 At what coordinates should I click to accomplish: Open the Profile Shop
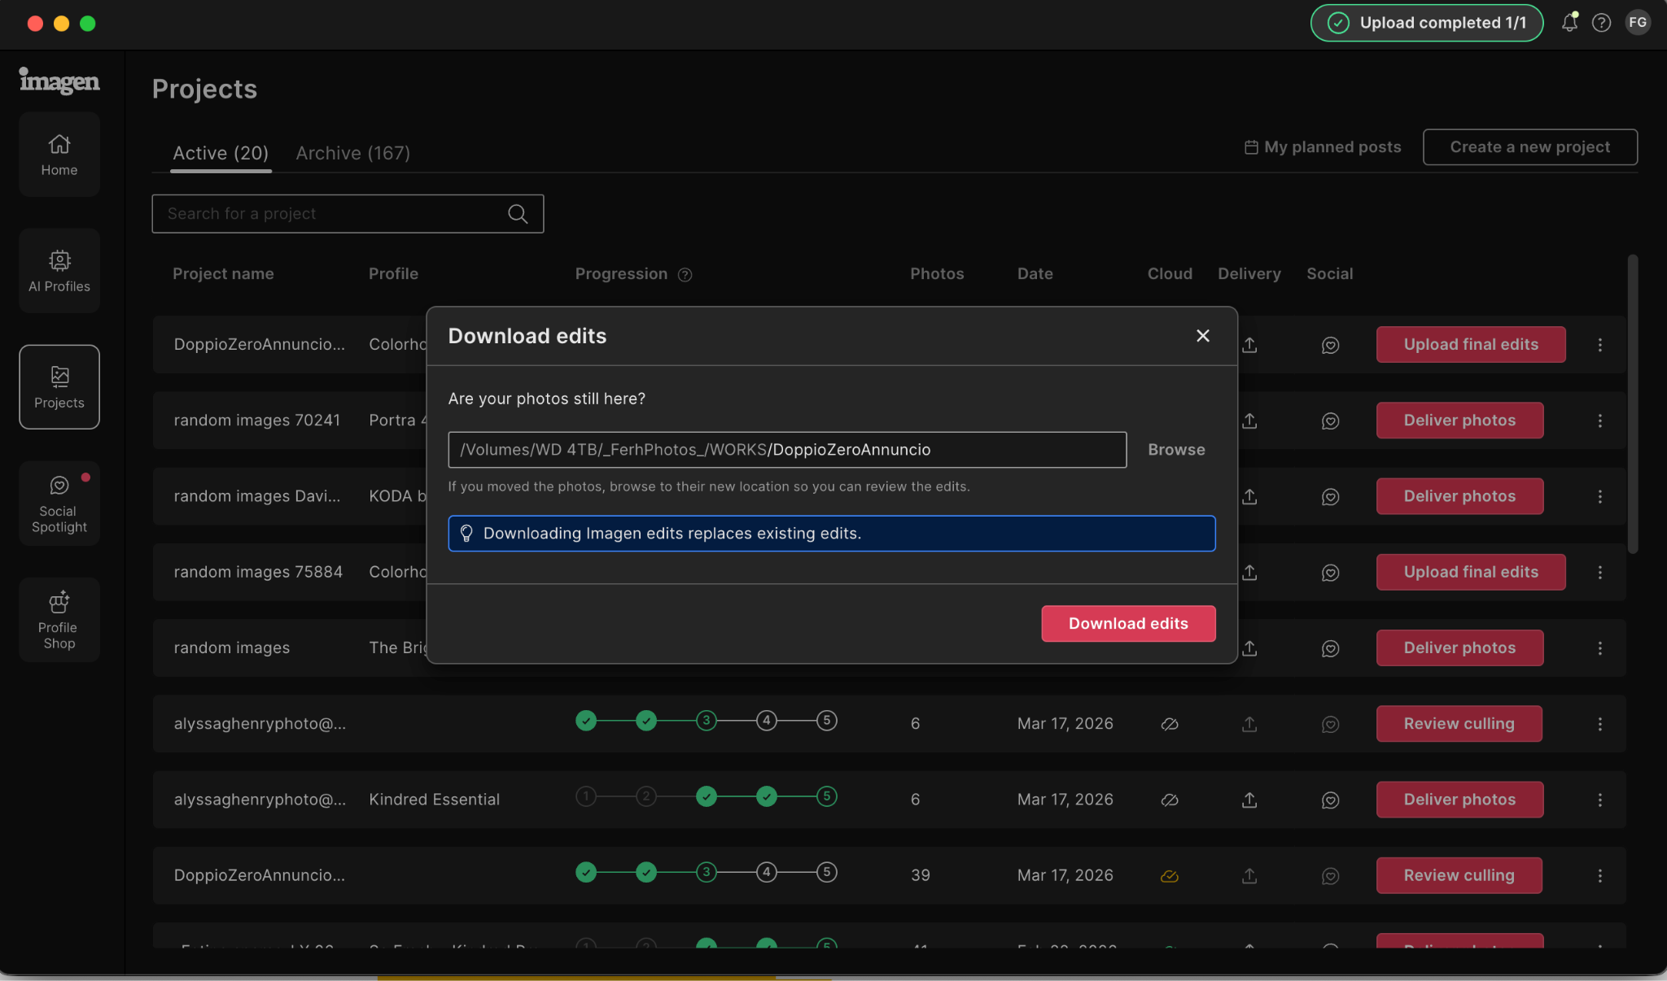pos(59,620)
